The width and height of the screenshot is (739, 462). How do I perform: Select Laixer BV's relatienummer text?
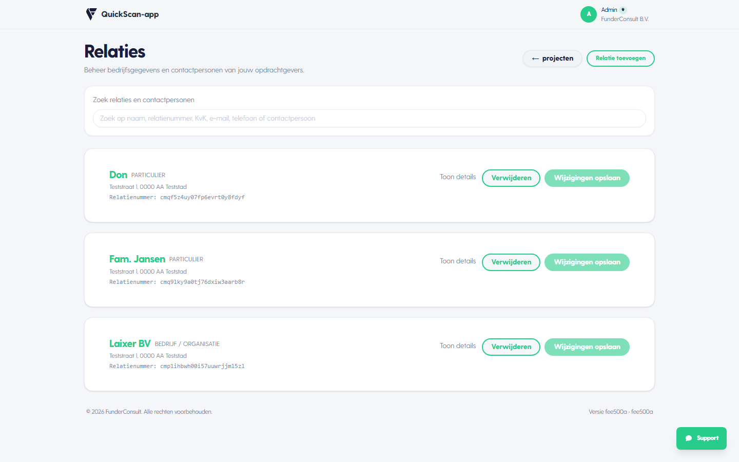[177, 367]
